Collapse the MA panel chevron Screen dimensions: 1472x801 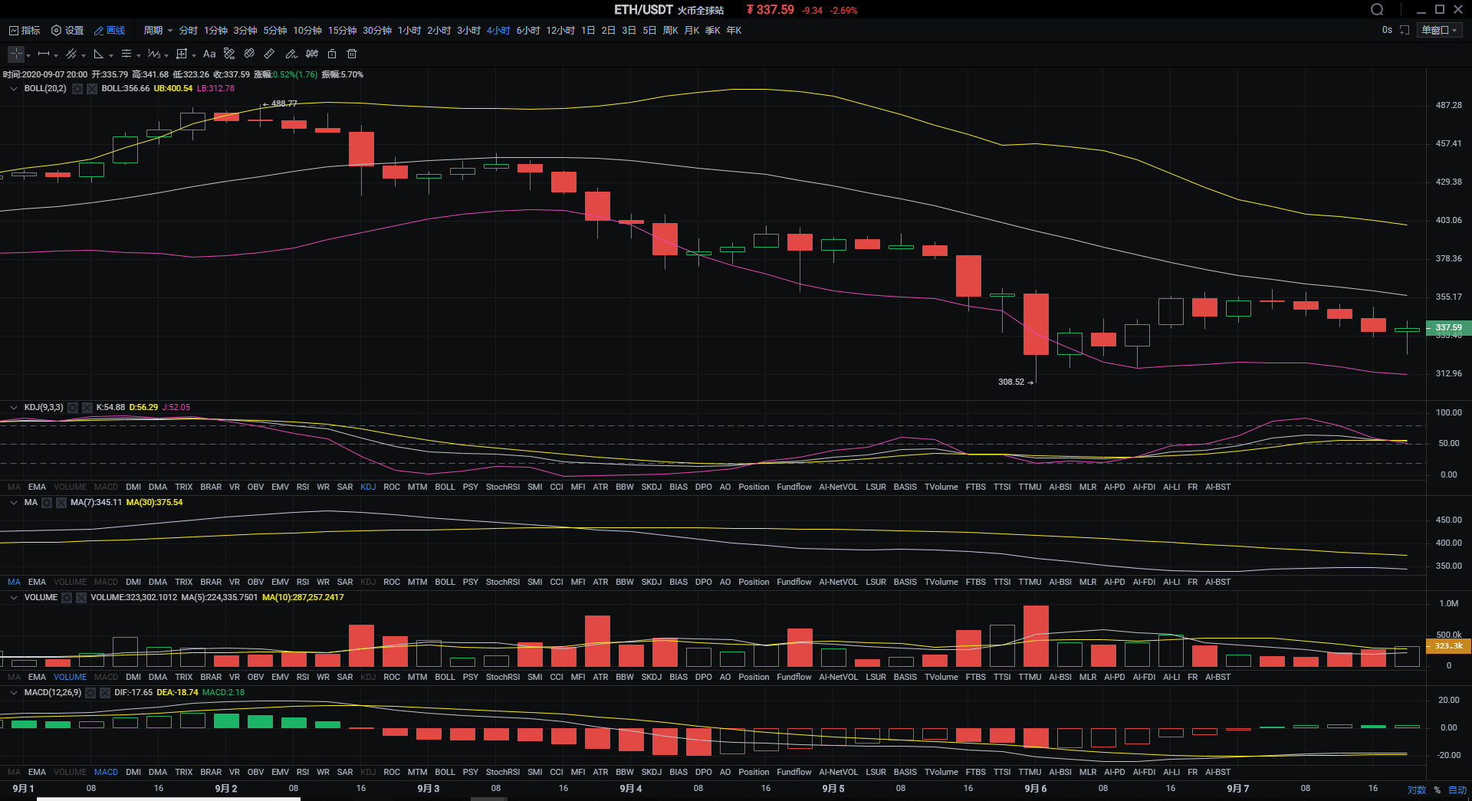pos(14,503)
